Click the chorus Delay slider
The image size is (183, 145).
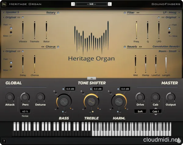click(x=23, y=64)
